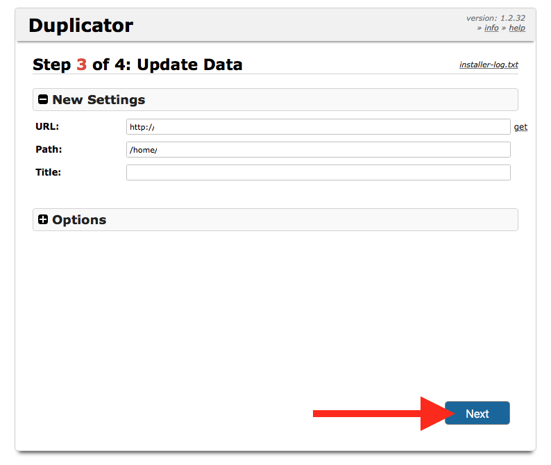Expand the Options section plus icon
551x465 pixels.
point(43,220)
